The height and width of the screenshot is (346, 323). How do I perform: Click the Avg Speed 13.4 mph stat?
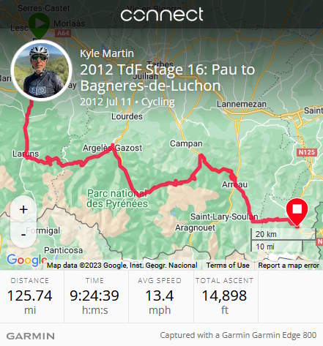[160, 297]
